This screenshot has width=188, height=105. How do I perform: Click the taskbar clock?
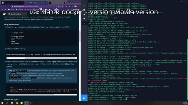[185, 103]
